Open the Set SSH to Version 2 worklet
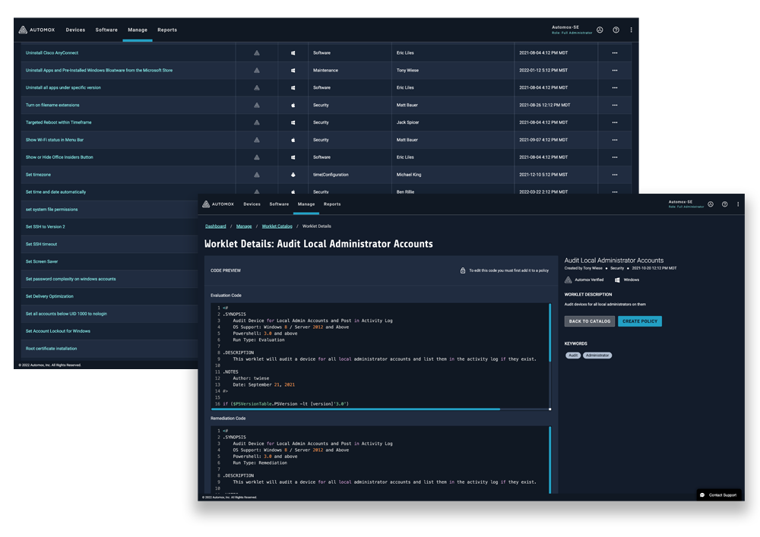 click(45, 226)
